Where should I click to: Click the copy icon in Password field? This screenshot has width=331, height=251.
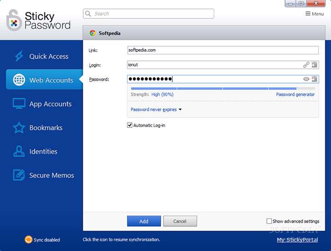(x=314, y=79)
